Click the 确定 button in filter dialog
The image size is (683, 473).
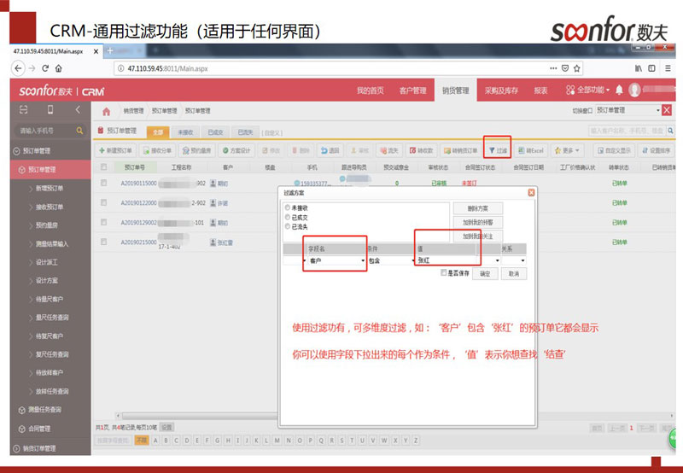(x=485, y=274)
